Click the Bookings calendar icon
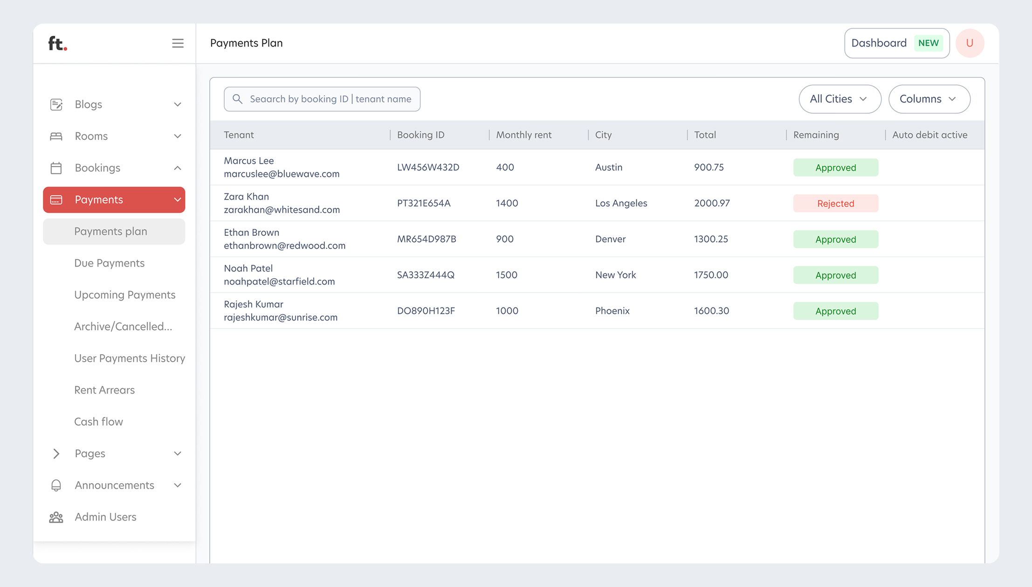The width and height of the screenshot is (1032, 587). click(56, 168)
